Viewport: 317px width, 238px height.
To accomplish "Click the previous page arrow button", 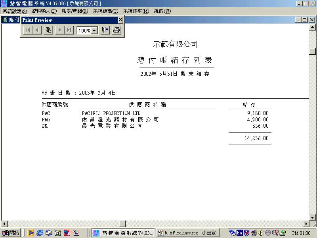I will click(x=37, y=30).
